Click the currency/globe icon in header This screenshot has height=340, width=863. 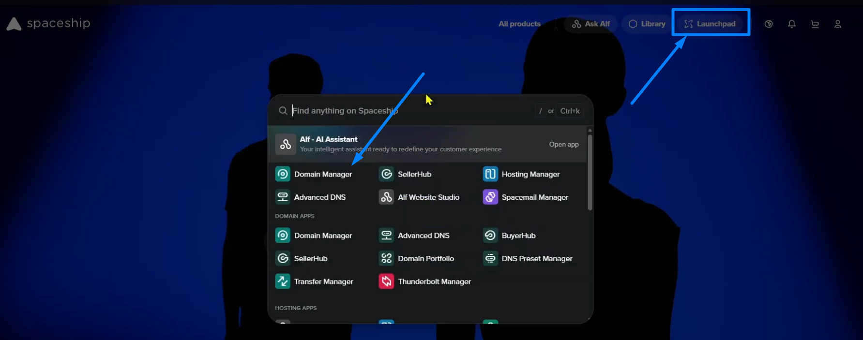[x=769, y=24]
